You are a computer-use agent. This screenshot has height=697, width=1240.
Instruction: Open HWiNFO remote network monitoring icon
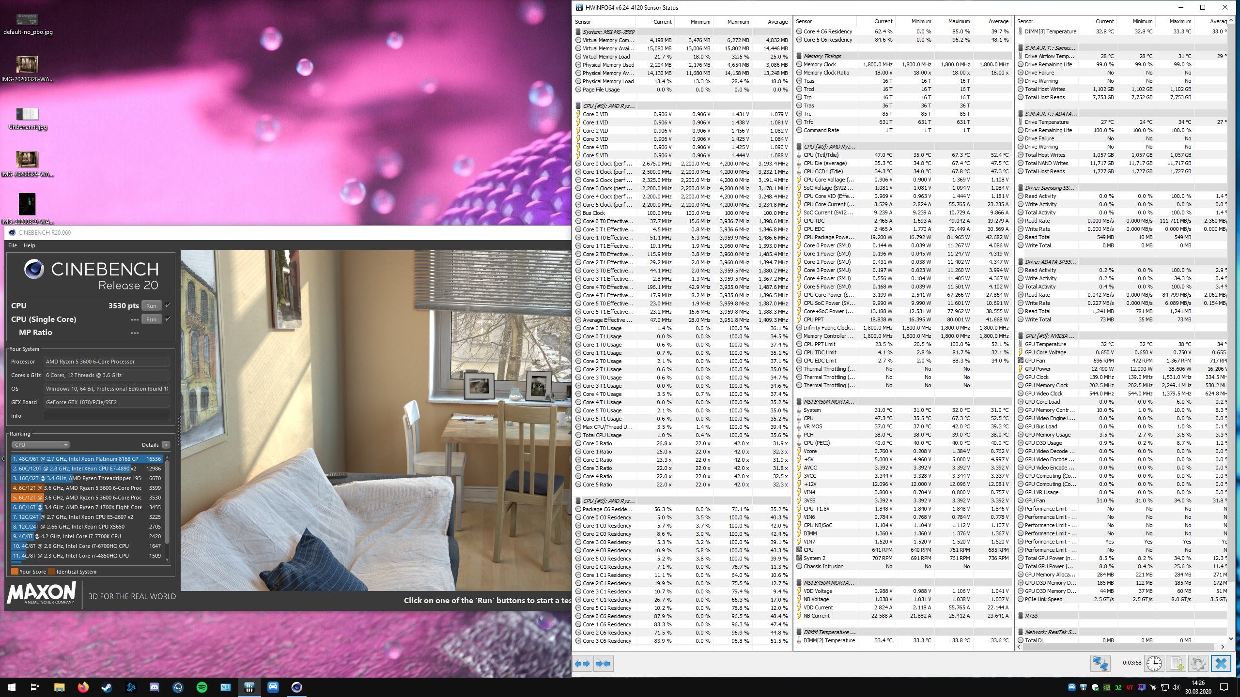(1100, 663)
